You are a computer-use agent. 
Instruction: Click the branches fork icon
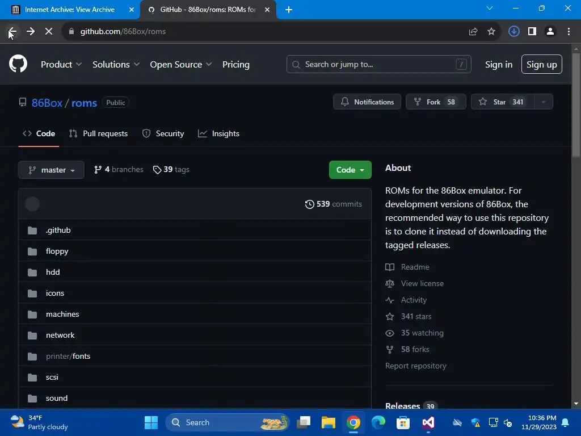click(98, 170)
